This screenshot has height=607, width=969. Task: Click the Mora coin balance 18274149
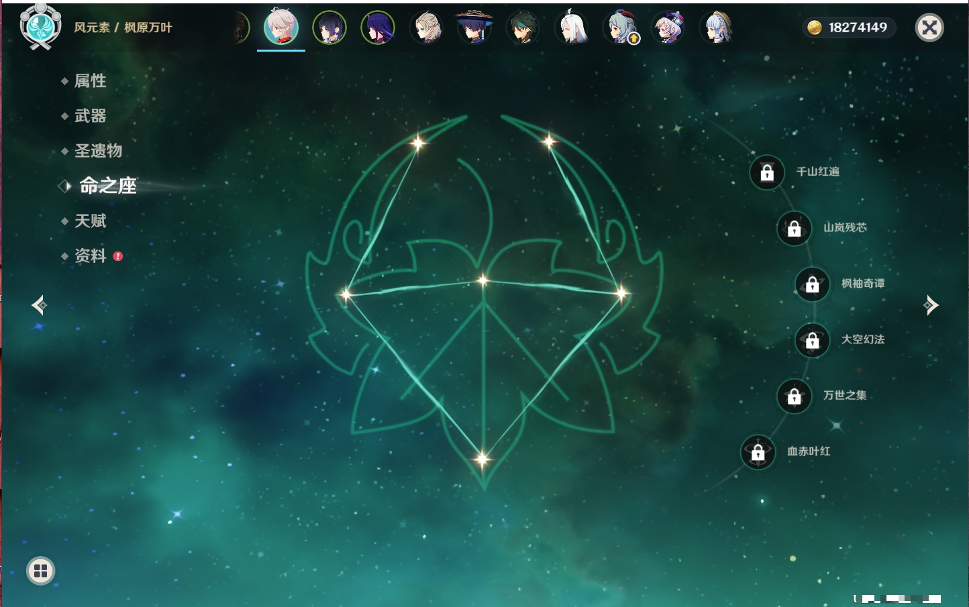click(849, 27)
